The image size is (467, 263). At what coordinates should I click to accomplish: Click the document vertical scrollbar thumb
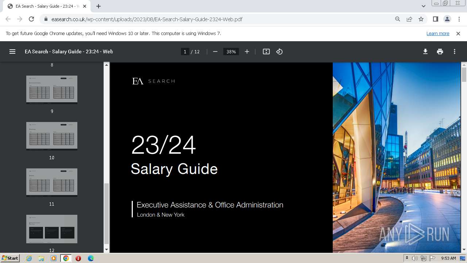(x=464, y=75)
